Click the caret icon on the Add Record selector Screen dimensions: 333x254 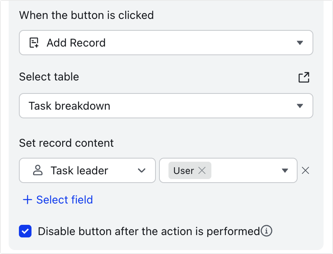[300, 43]
